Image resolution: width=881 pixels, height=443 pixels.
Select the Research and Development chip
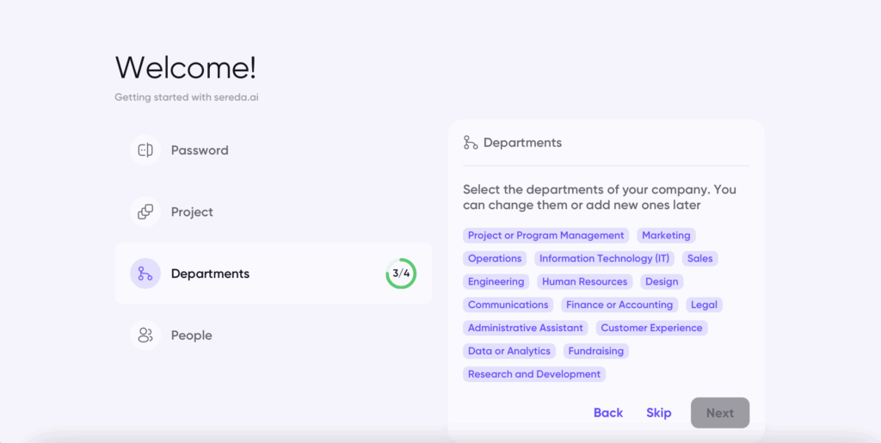[x=533, y=374]
